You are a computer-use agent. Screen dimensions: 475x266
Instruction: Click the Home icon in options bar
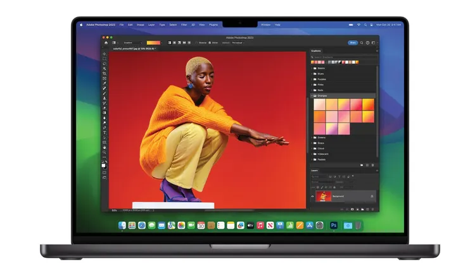106,42
